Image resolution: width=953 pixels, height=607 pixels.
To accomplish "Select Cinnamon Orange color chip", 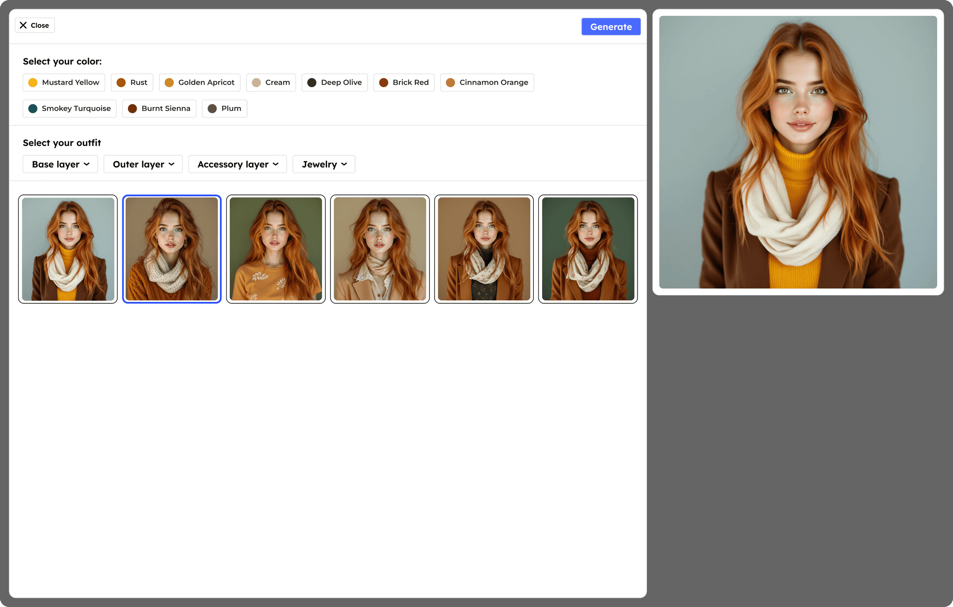I will [x=487, y=82].
